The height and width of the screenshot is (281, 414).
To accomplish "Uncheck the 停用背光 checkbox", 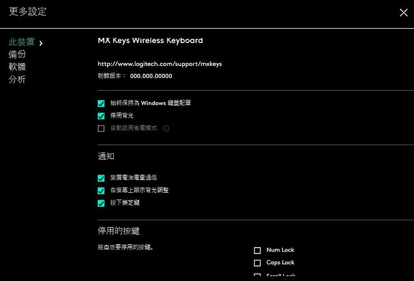I will click(101, 116).
